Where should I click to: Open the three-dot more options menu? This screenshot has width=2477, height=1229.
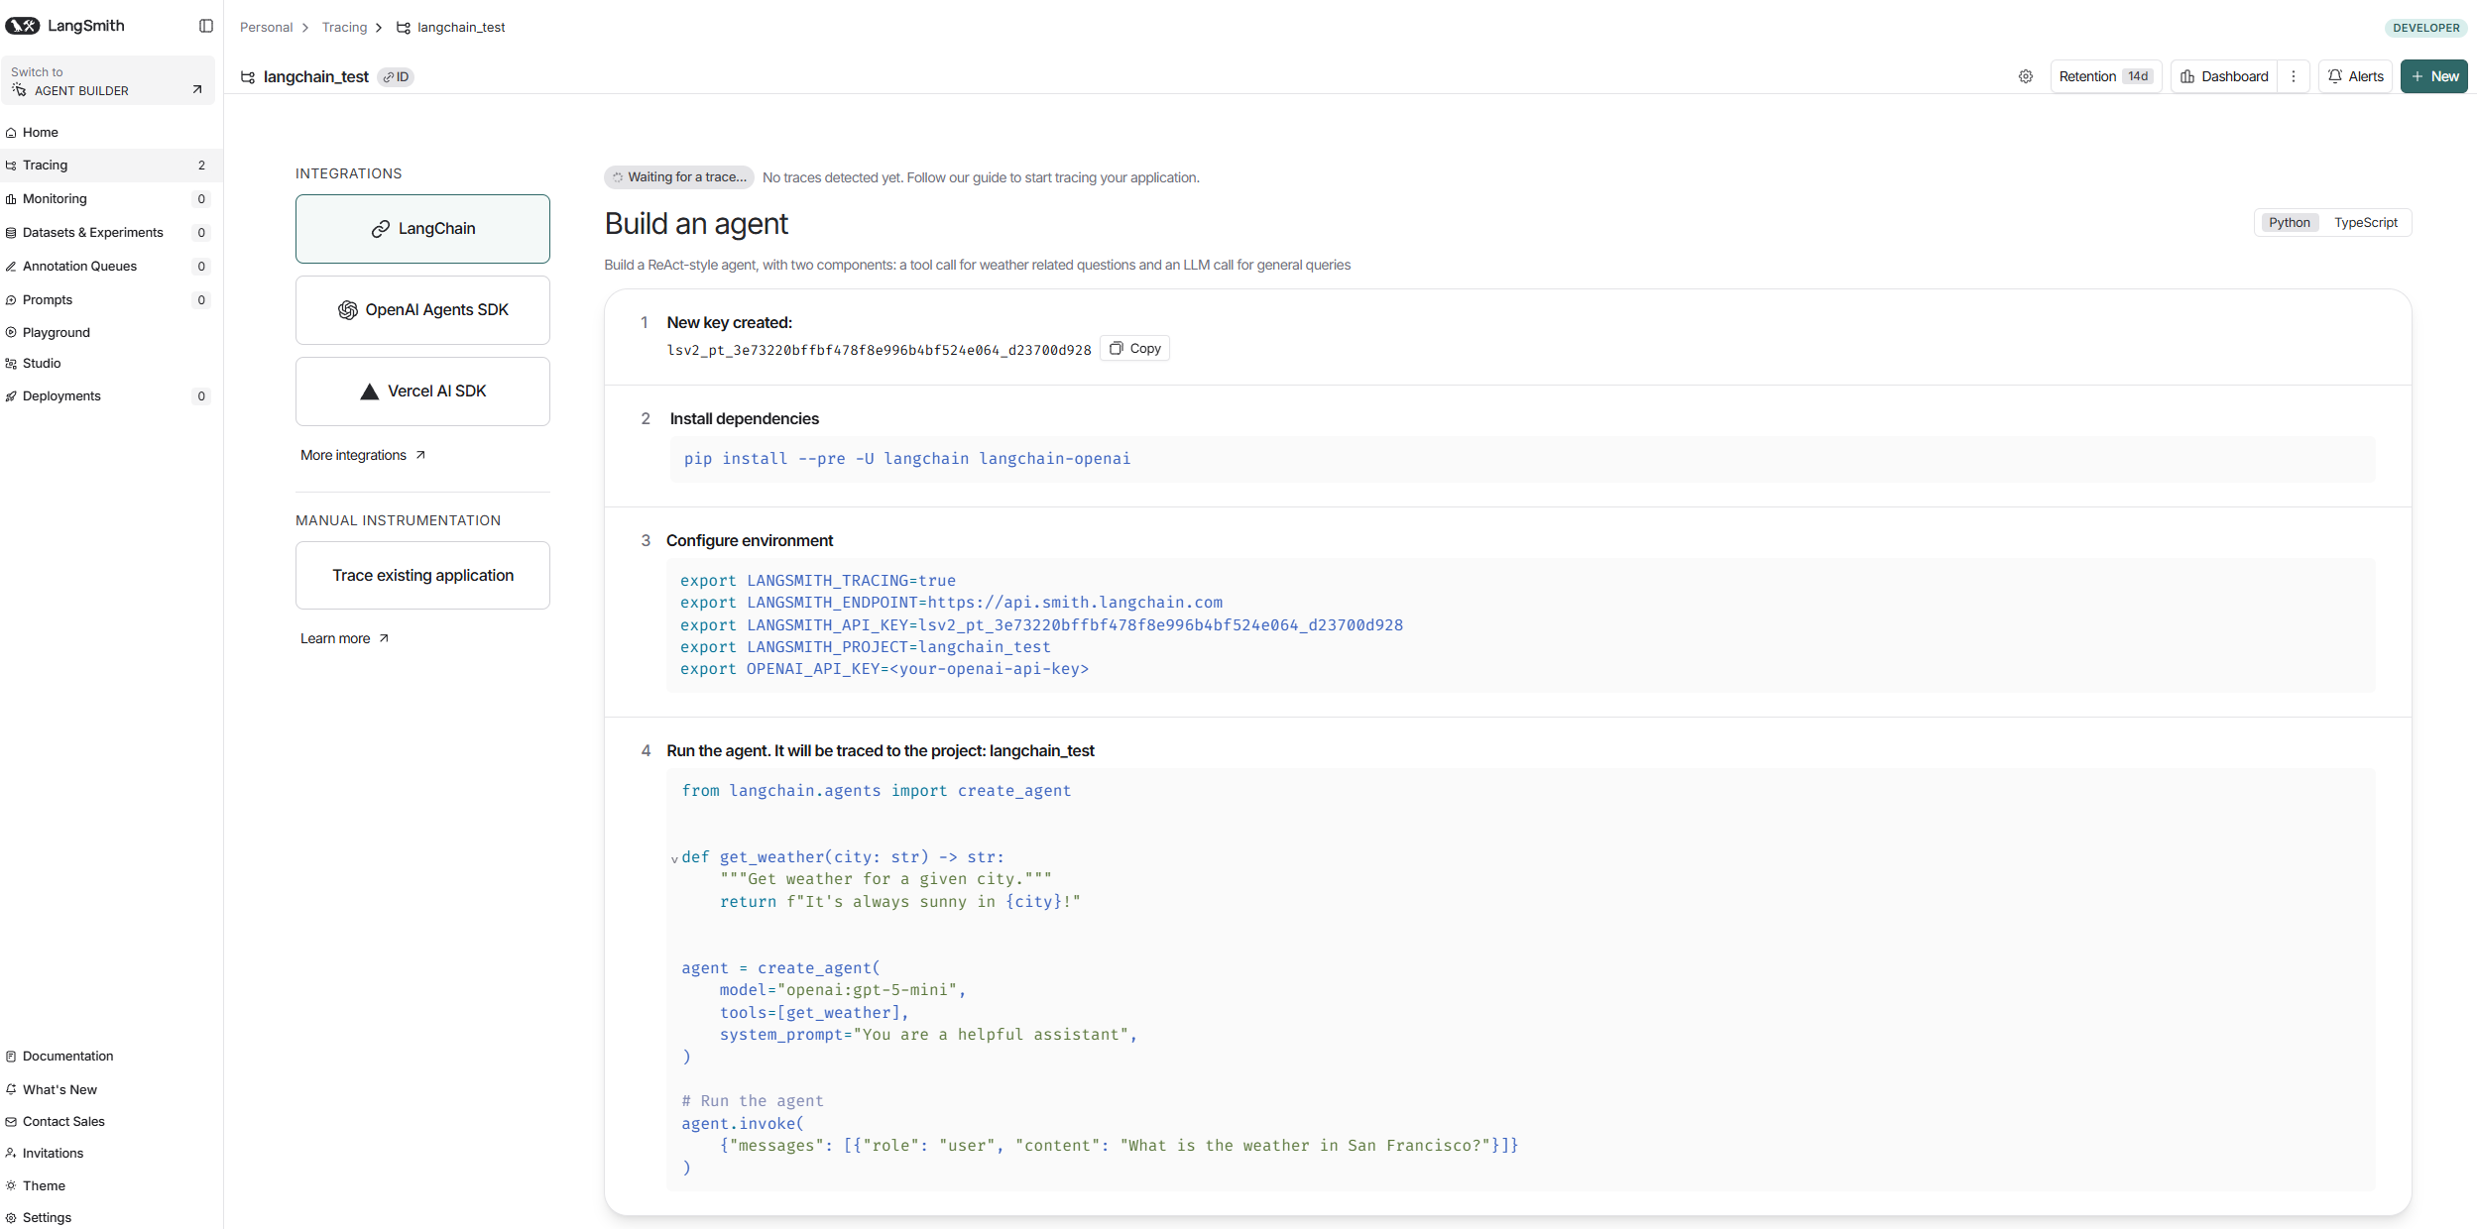click(x=2294, y=76)
